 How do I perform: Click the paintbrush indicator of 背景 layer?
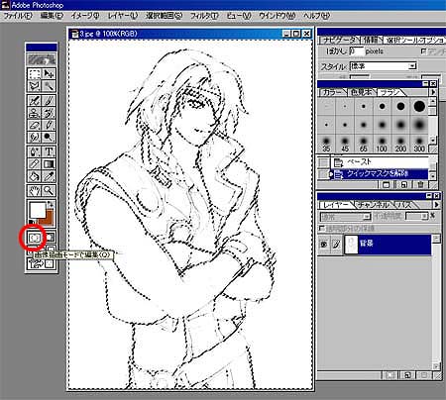coord(336,245)
